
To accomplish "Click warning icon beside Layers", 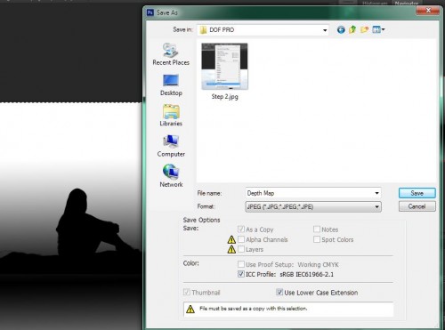I will pyautogui.click(x=231, y=249).
